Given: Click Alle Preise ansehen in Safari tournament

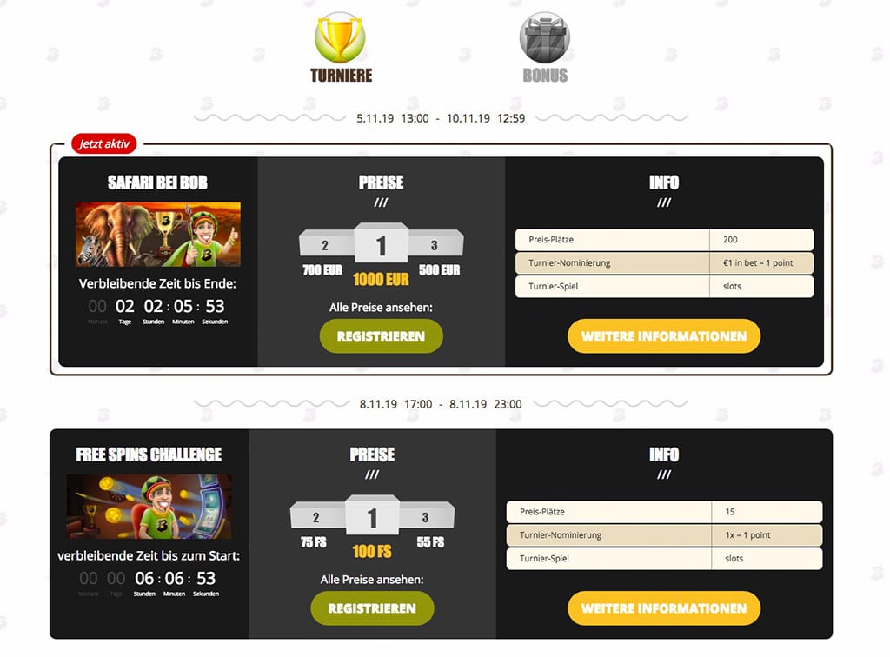Looking at the screenshot, I should click(381, 308).
